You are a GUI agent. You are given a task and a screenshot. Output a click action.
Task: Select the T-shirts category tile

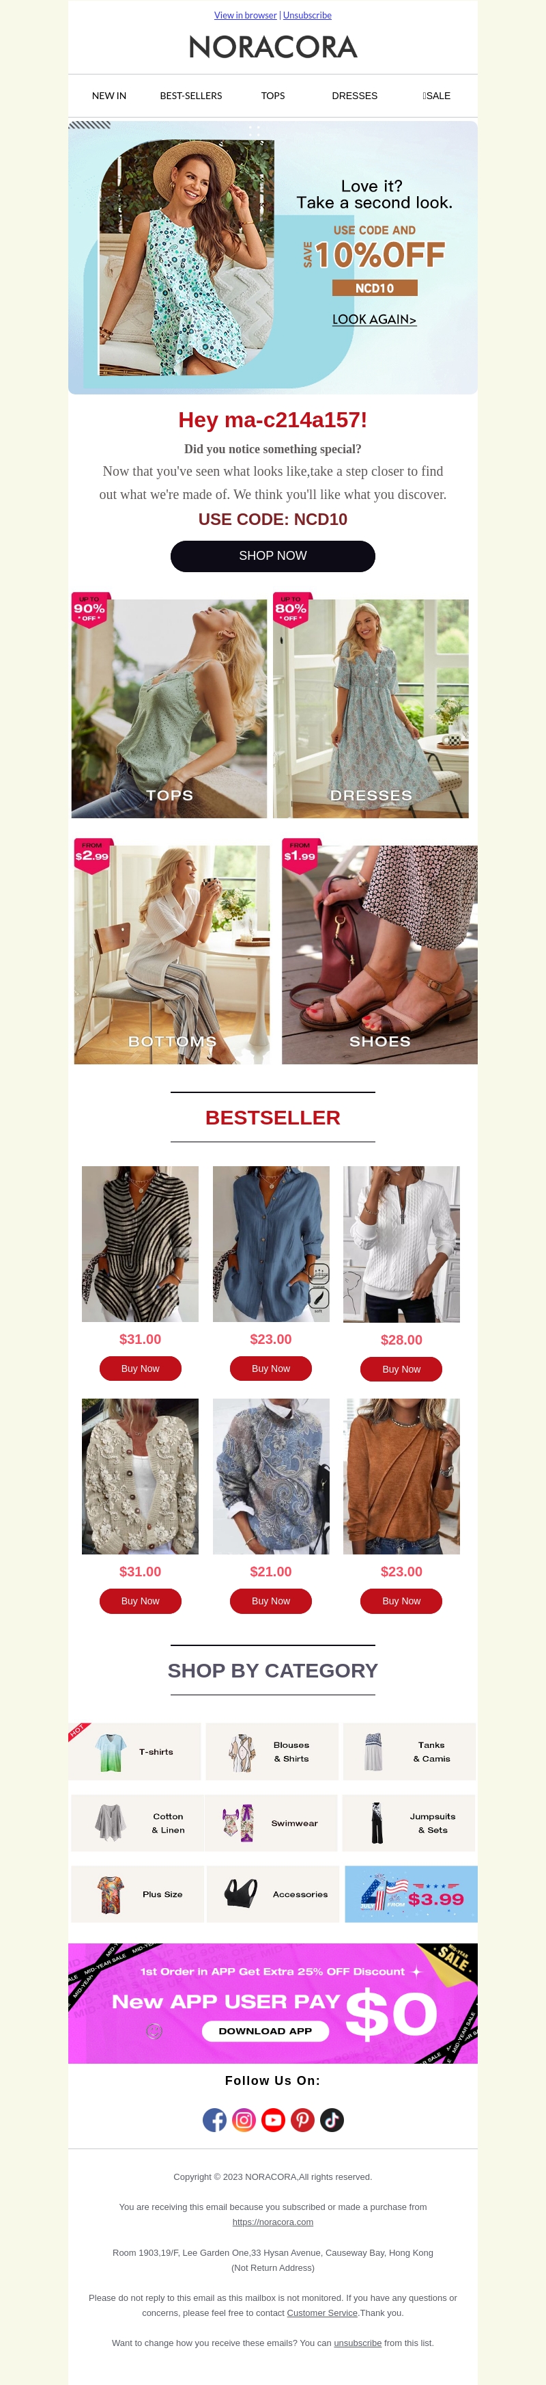pyautogui.click(x=135, y=1752)
